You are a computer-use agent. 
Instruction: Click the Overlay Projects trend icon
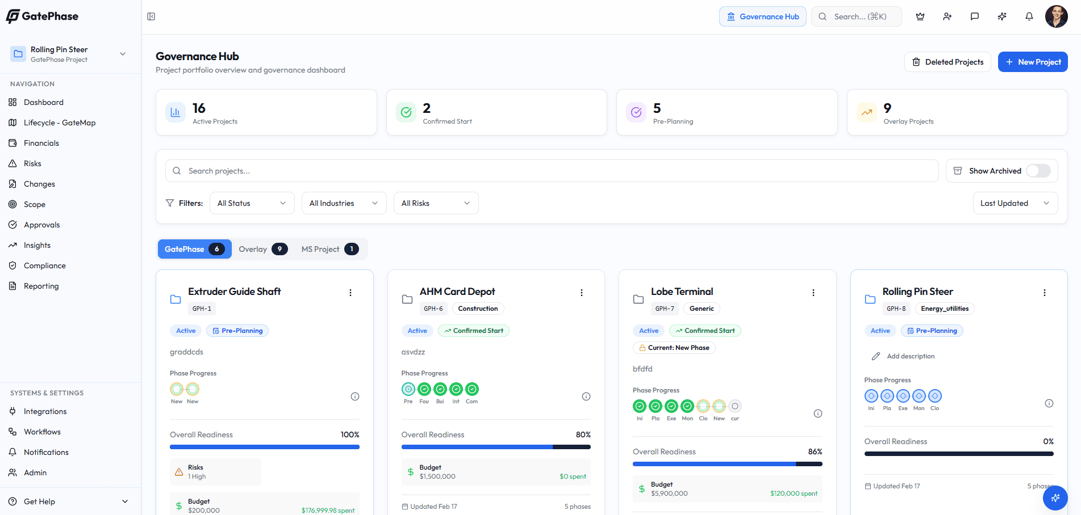point(867,112)
